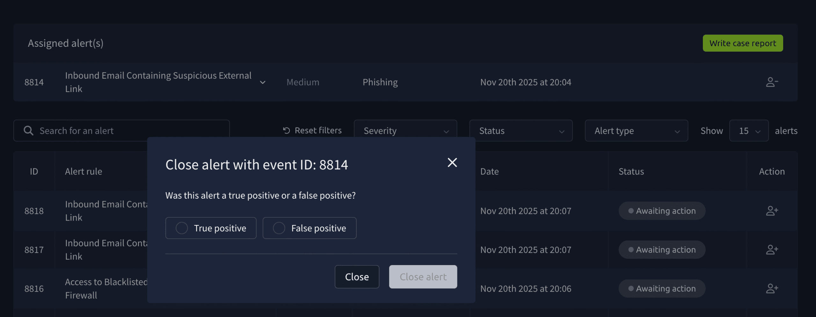Open the Alert type filter dropdown
The height and width of the screenshot is (317, 816).
click(636, 130)
